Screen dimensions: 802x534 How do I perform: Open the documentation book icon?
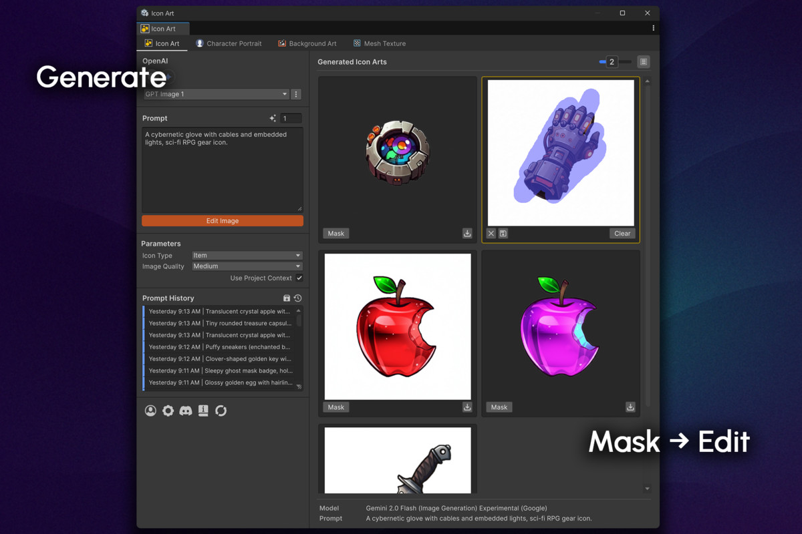(x=203, y=411)
